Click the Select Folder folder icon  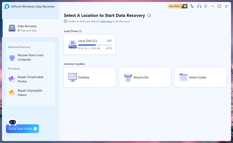[x=183, y=77]
